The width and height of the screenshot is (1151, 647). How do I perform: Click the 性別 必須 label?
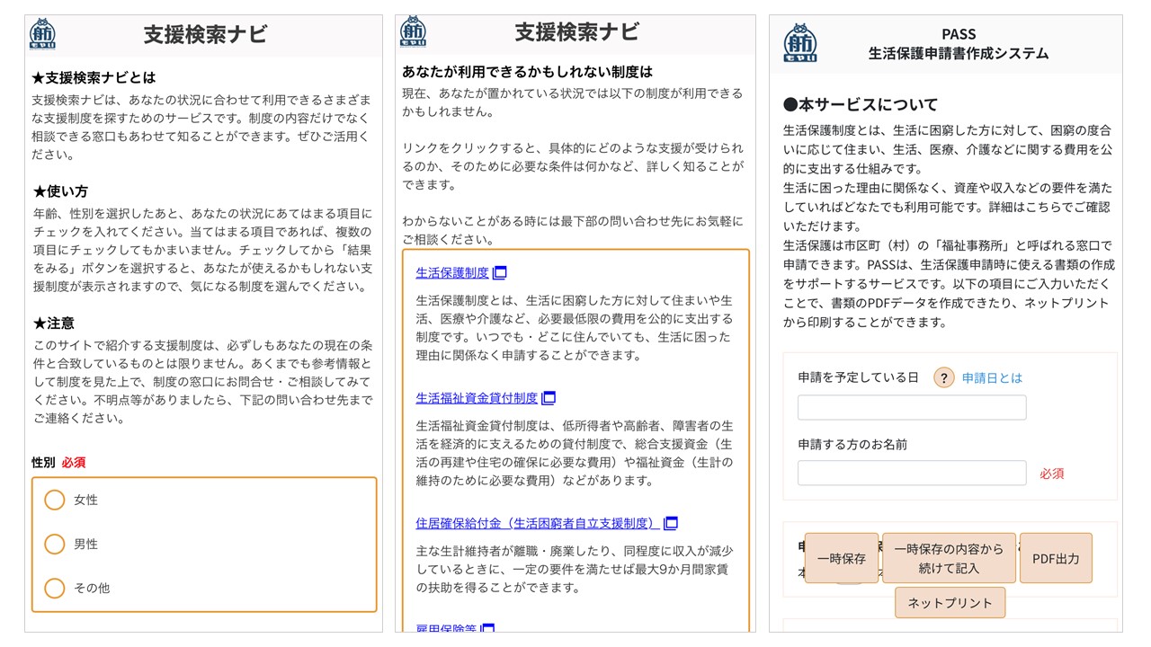[58, 463]
